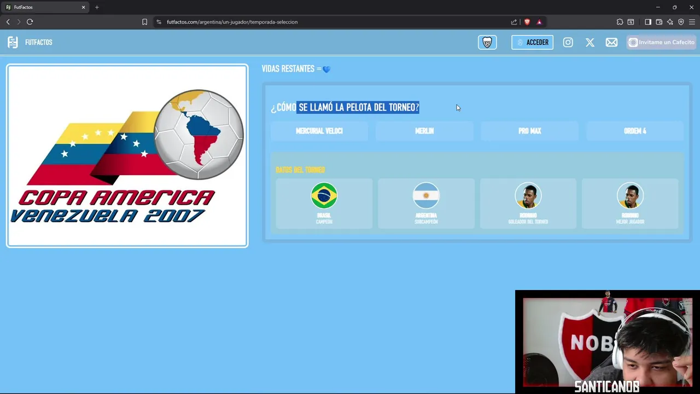Open the Leo AI assistant icon
Screen dimensions: 700x394
[x=670, y=22]
